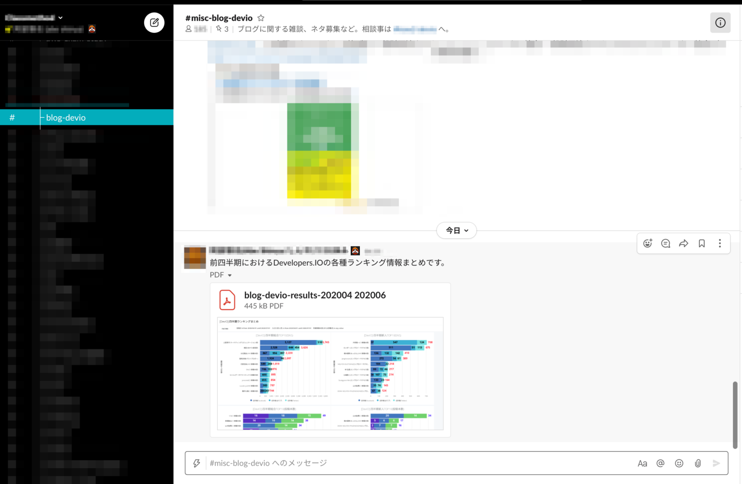Open the compose new message icon
Viewport: 742px width, 484px height.
[x=154, y=22]
